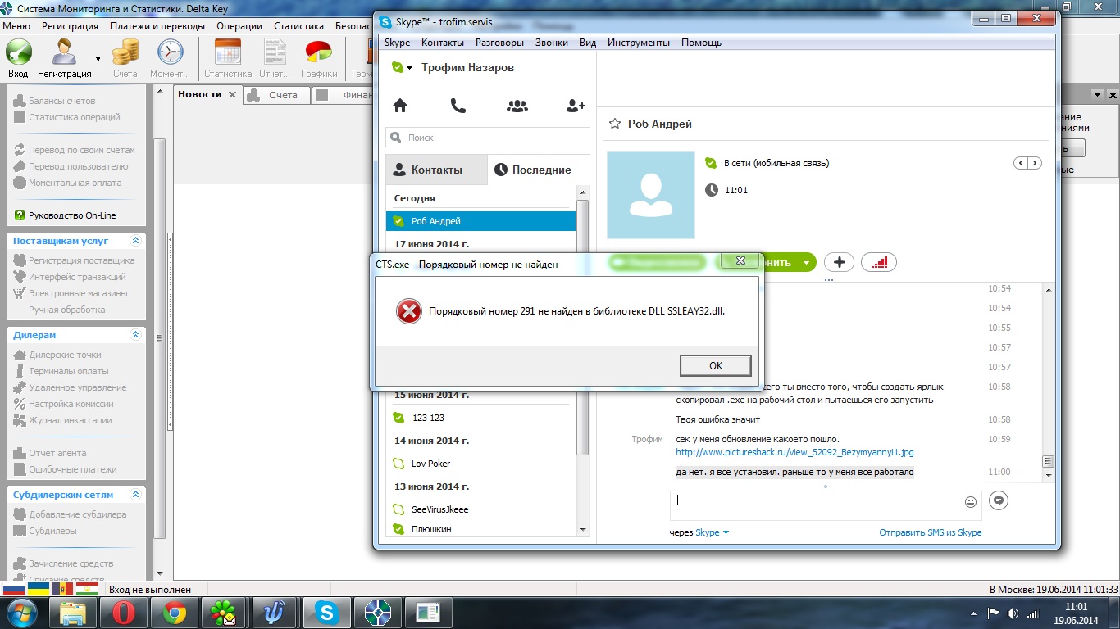
Task: Open Chrome from taskbar
Action: pos(174,613)
